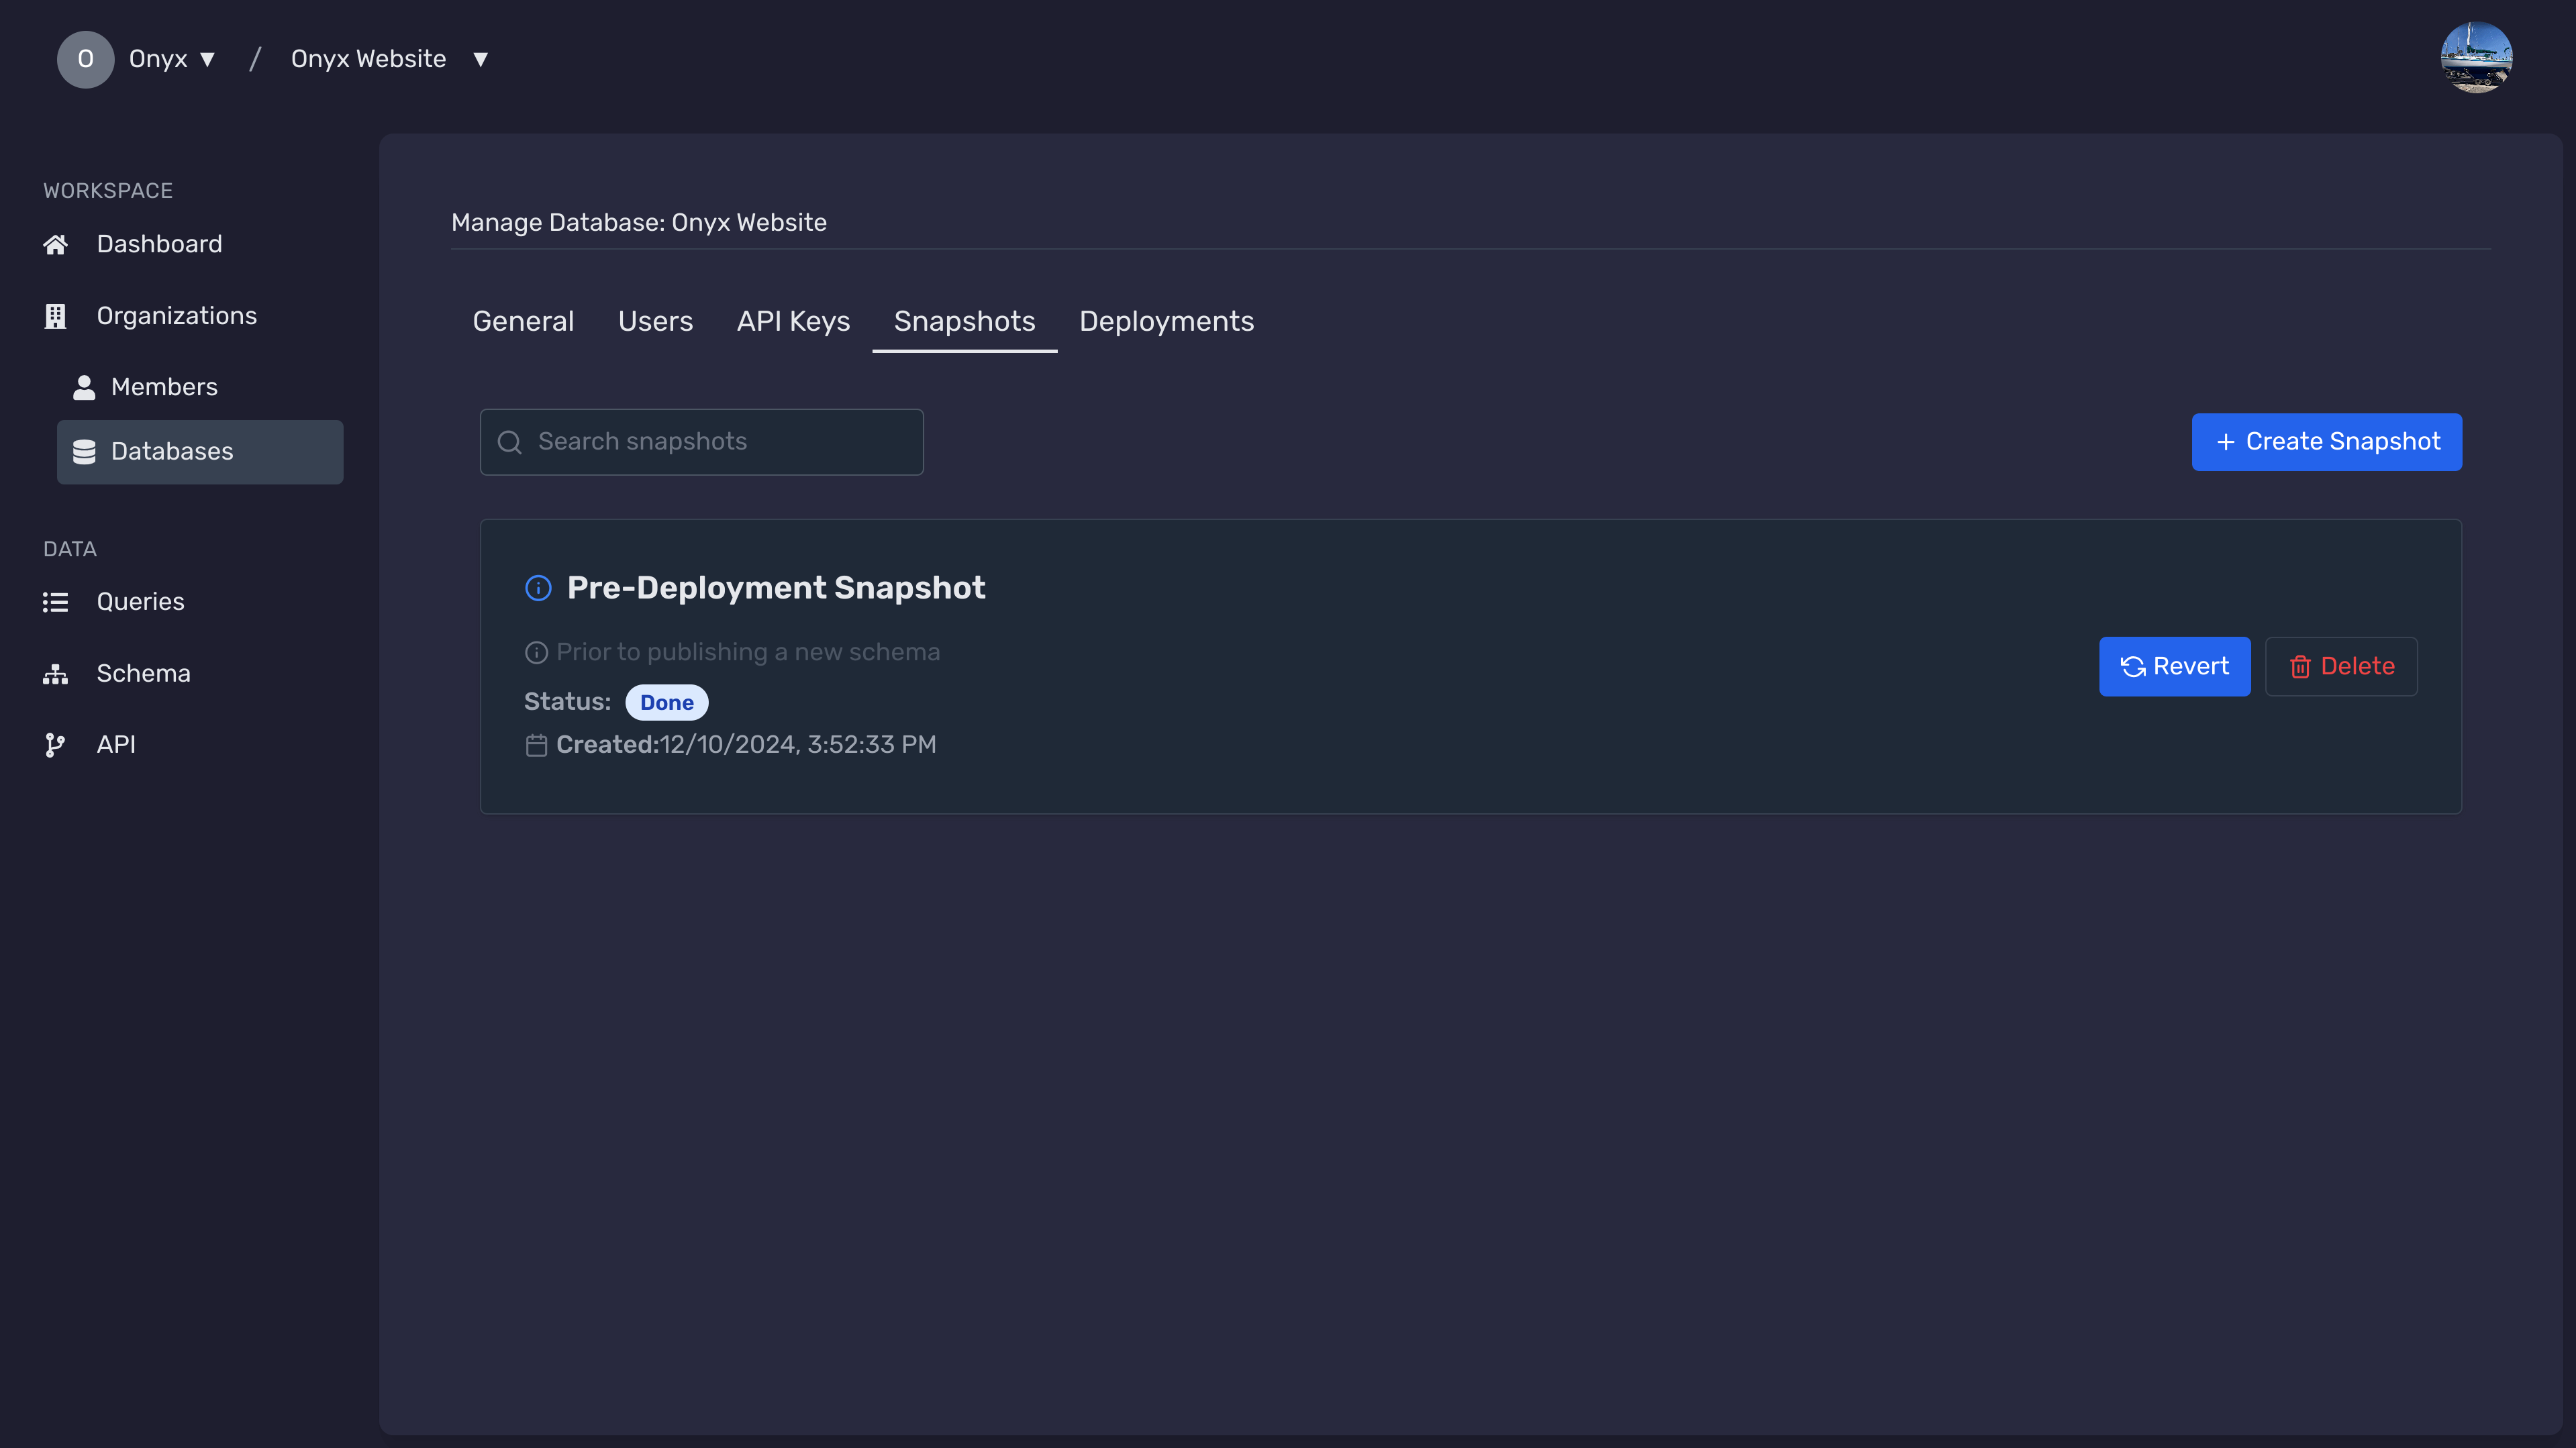
Task: Select the Snapshots tab
Action: tap(964, 321)
